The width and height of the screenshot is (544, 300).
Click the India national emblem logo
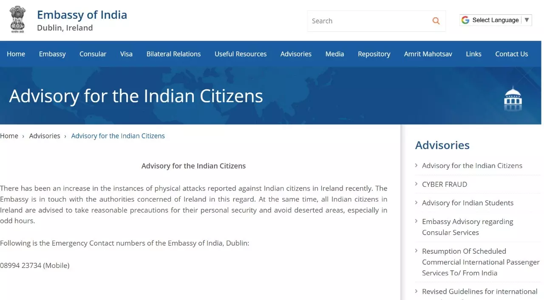pos(17,20)
